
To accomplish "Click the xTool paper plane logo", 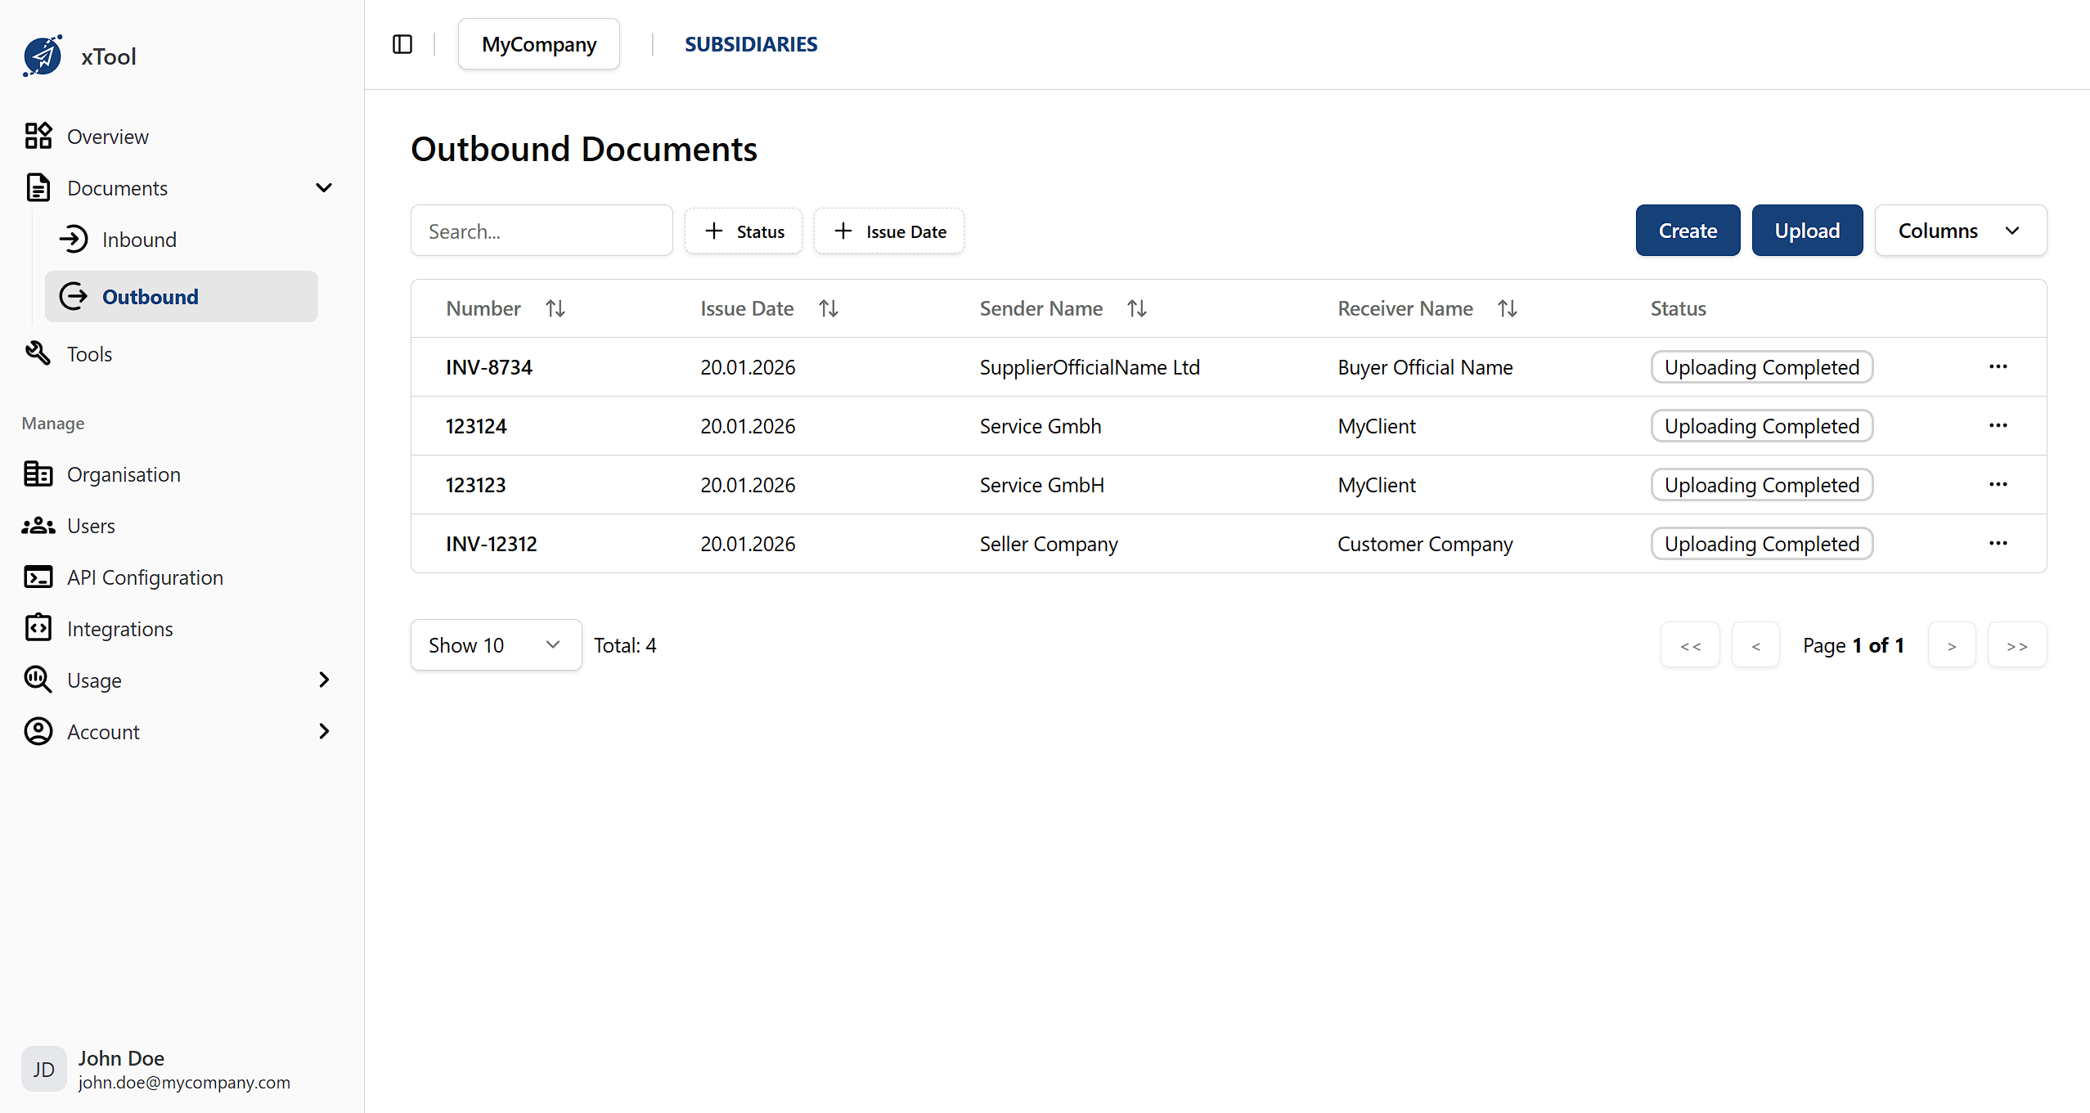I will pyautogui.click(x=43, y=55).
